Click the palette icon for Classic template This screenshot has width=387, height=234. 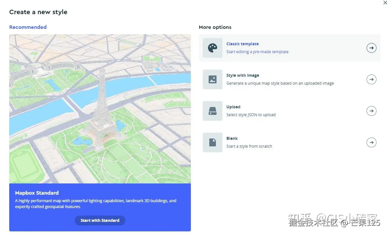(x=213, y=48)
